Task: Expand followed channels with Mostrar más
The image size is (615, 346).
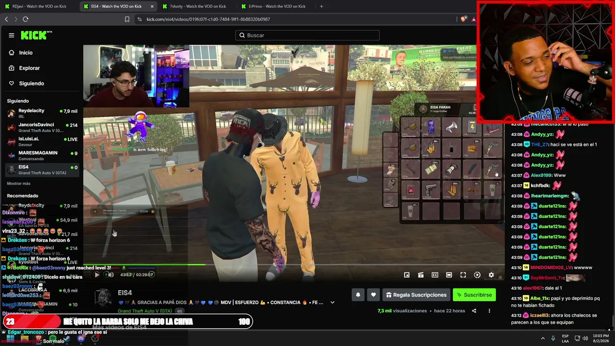Action: coord(19,184)
